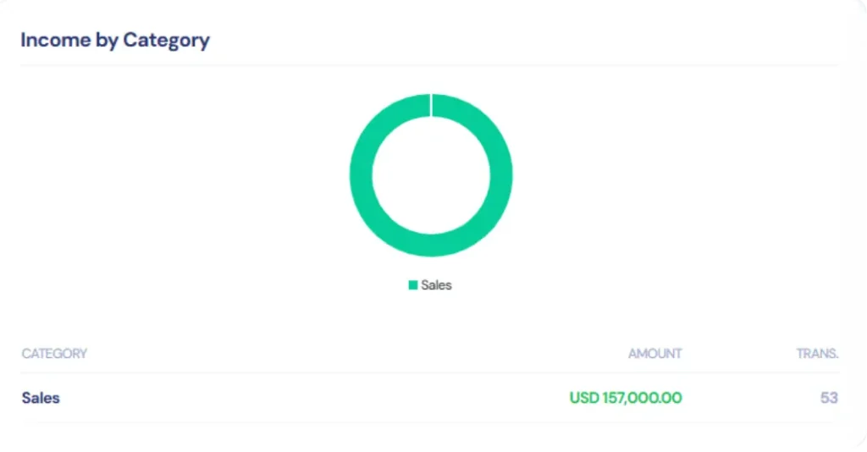Click the divider line beneath the Sales row

tap(429, 422)
